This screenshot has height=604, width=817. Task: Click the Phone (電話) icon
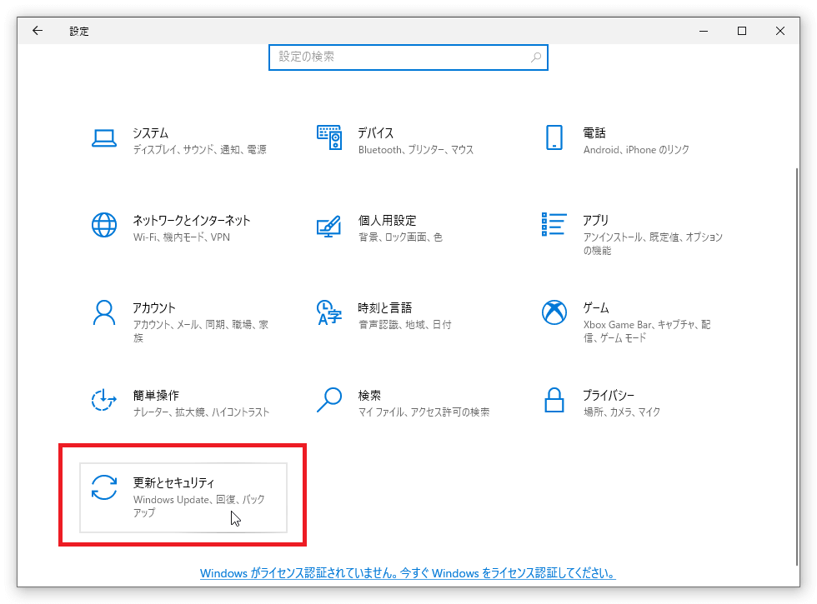point(554,138)
